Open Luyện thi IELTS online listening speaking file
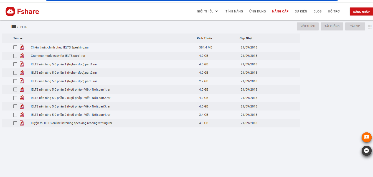This screenshot has height=177, width=373. (72, 123)
